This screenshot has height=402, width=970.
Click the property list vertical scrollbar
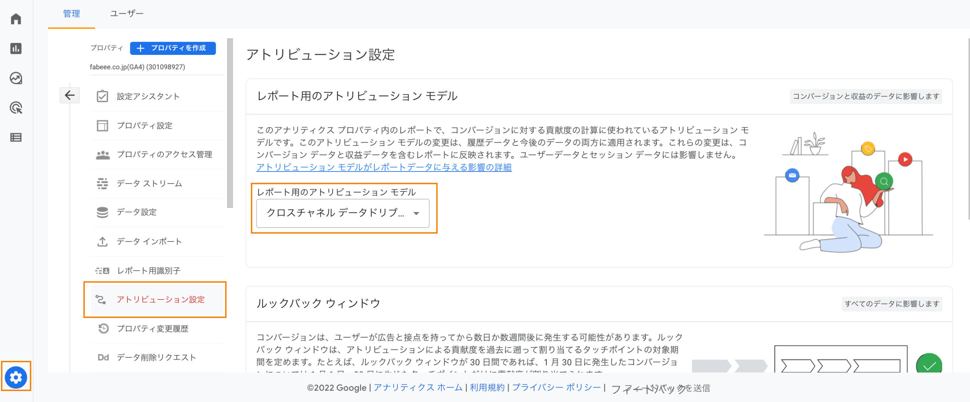pos(230,123)
